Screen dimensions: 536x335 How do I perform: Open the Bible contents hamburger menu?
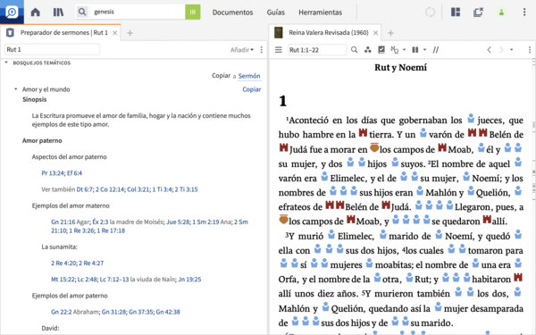tap(279, 50)
